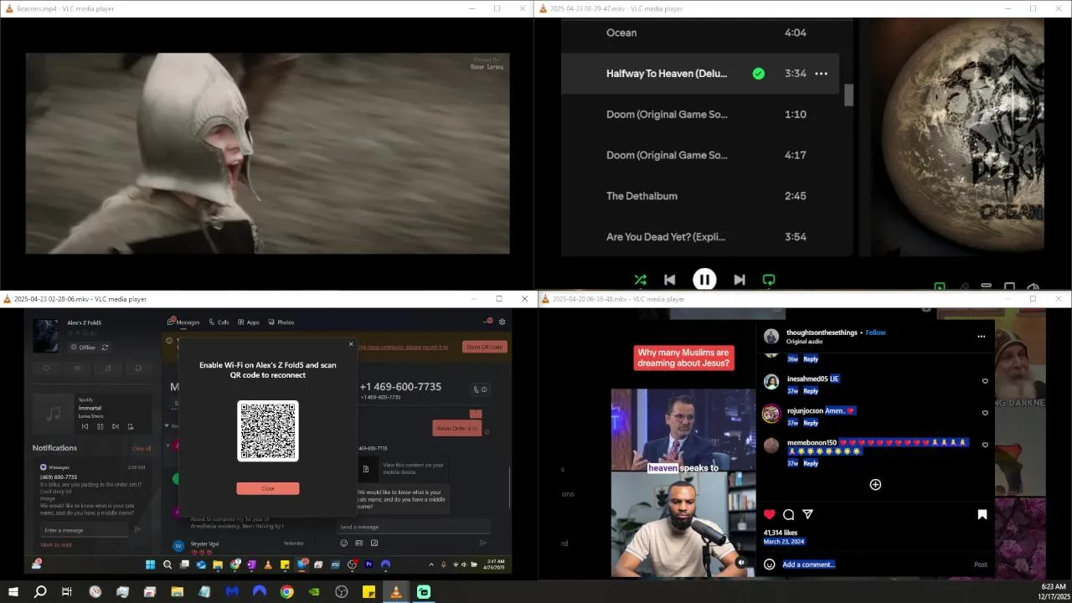The width and height of the screenshot is (1072, 603).
Task: Click the Send a message field
Action: (x=413, y=527)
